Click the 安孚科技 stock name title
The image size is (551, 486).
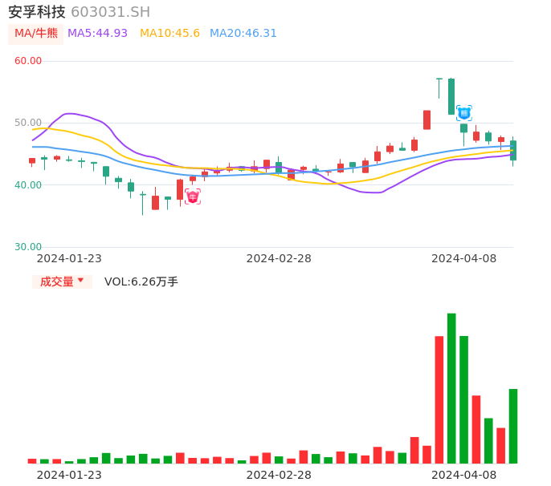[37, 12]
